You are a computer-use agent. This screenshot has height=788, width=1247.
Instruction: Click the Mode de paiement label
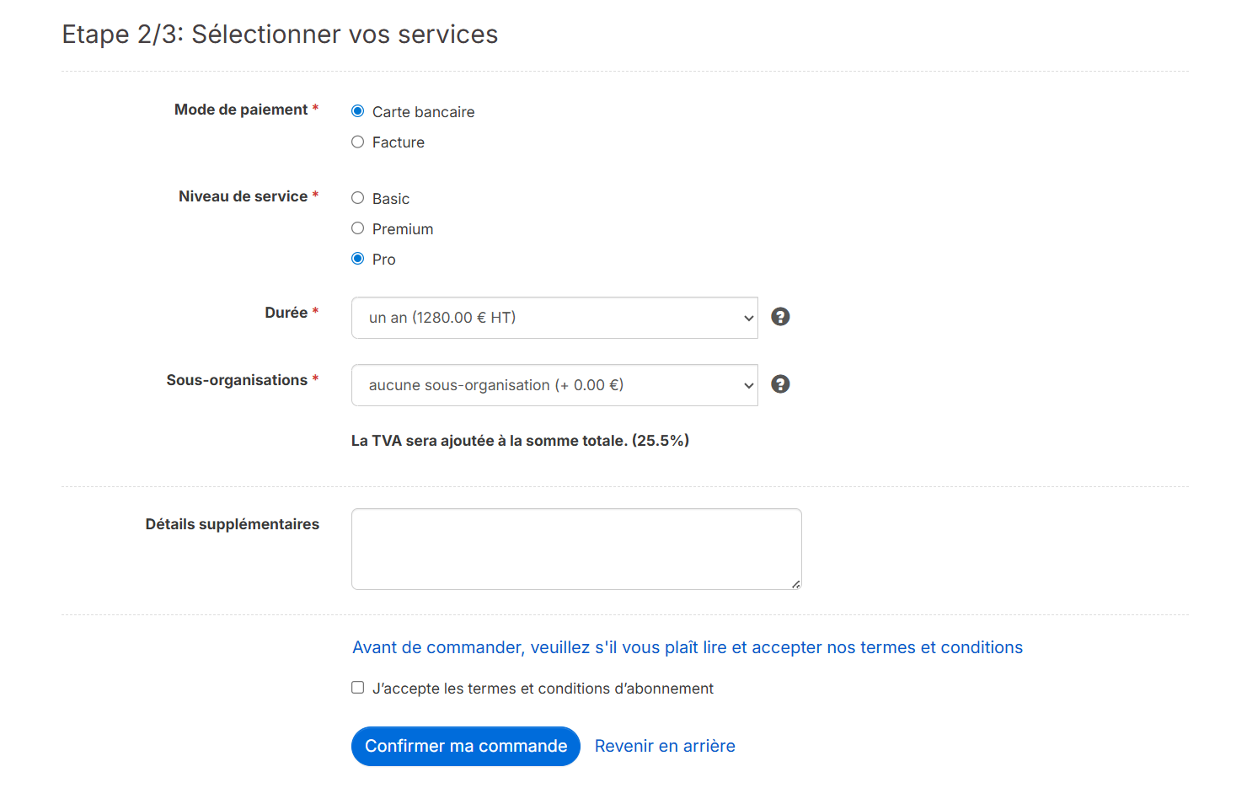(240, 110)
